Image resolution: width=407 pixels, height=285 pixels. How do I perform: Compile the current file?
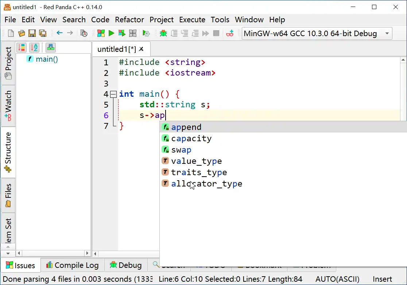point(101,33)
